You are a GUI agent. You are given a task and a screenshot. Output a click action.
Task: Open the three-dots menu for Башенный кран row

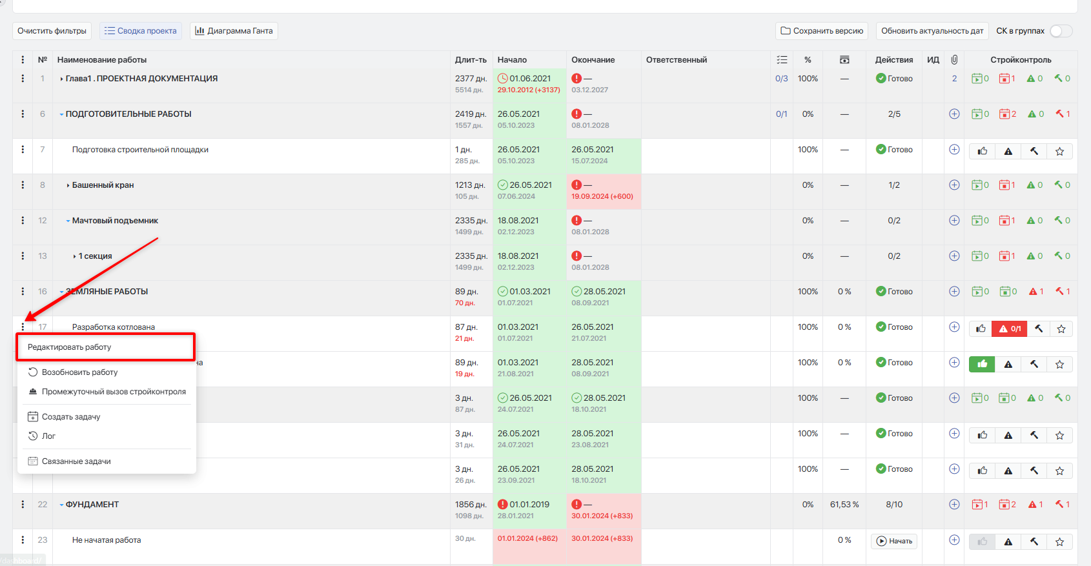point(23,185)
